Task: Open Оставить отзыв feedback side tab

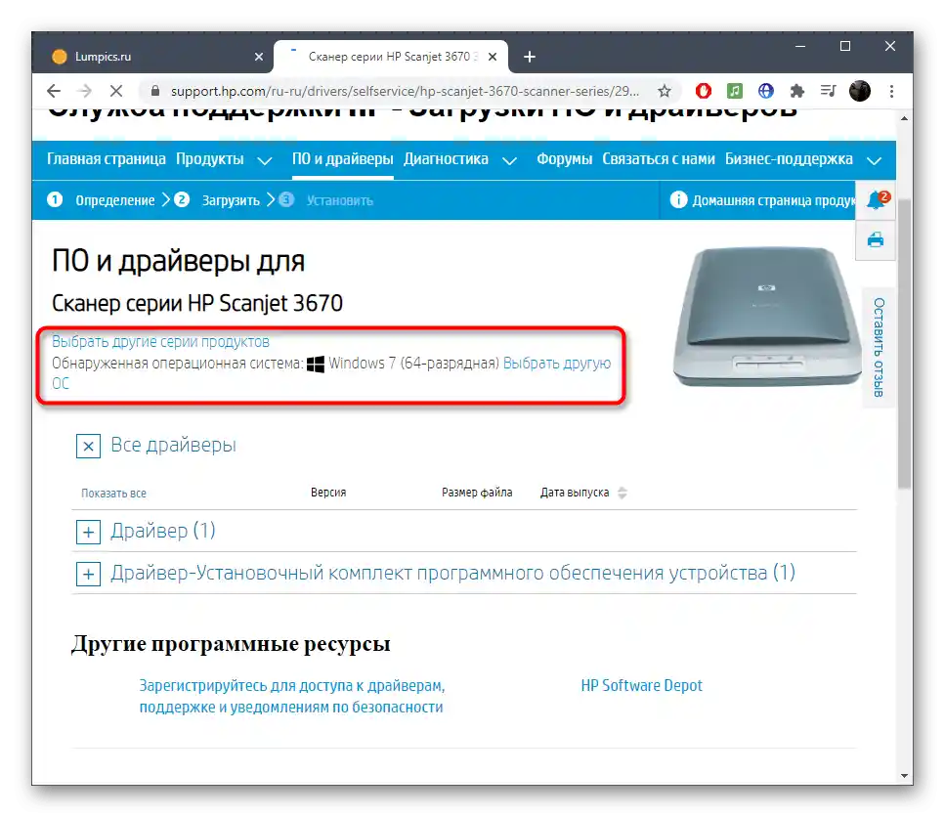Action: click(879, 348)
